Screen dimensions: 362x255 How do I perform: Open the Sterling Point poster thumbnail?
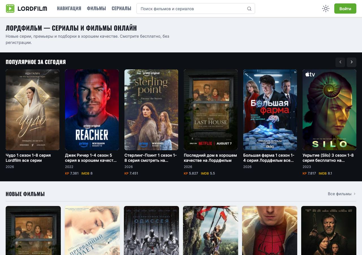151,110
